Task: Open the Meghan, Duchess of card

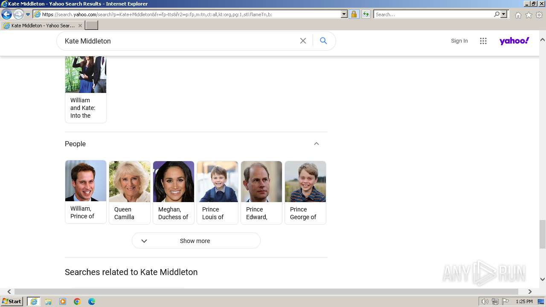Action: (174, 192)
